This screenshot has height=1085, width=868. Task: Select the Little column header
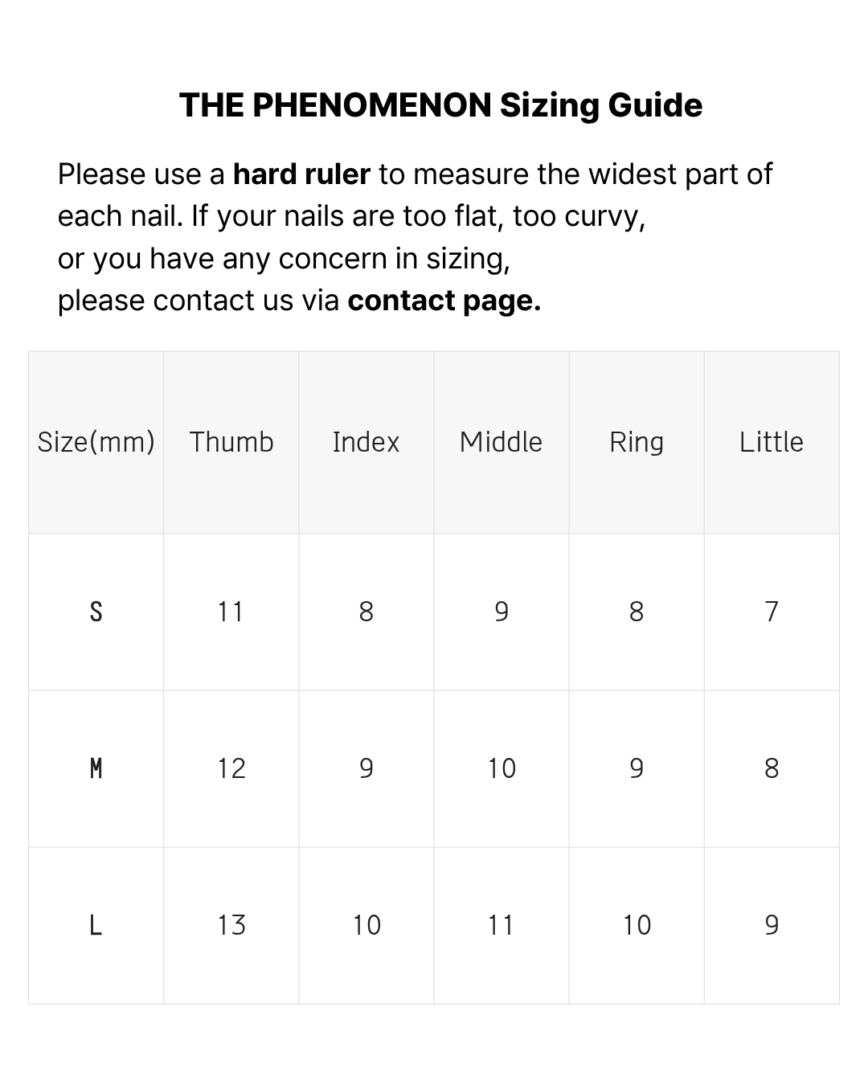pos(772,442)
